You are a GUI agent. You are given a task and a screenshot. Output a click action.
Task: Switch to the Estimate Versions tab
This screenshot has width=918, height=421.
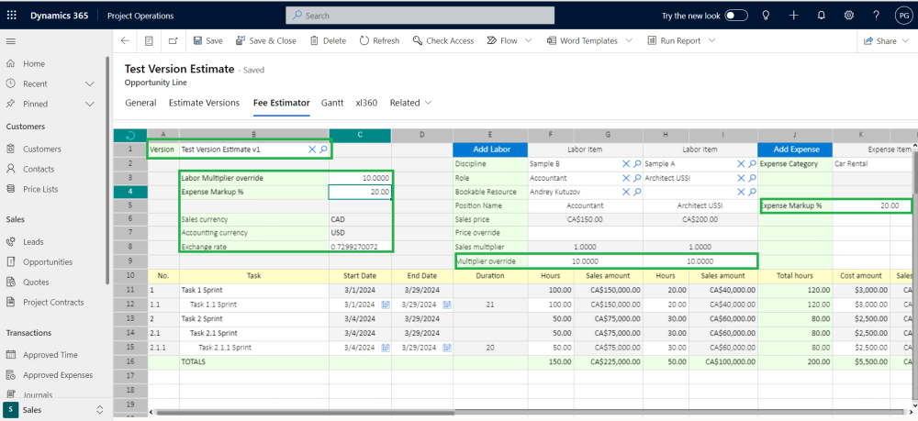click(204, 103)
